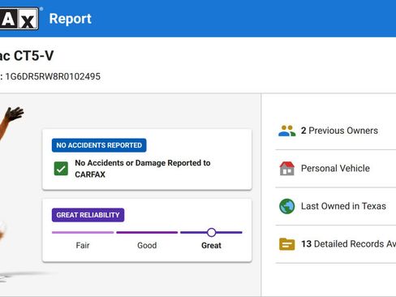Screen dimensions: 396x297
Task: Click the previous owners people icon
Action: pos(287,131)
